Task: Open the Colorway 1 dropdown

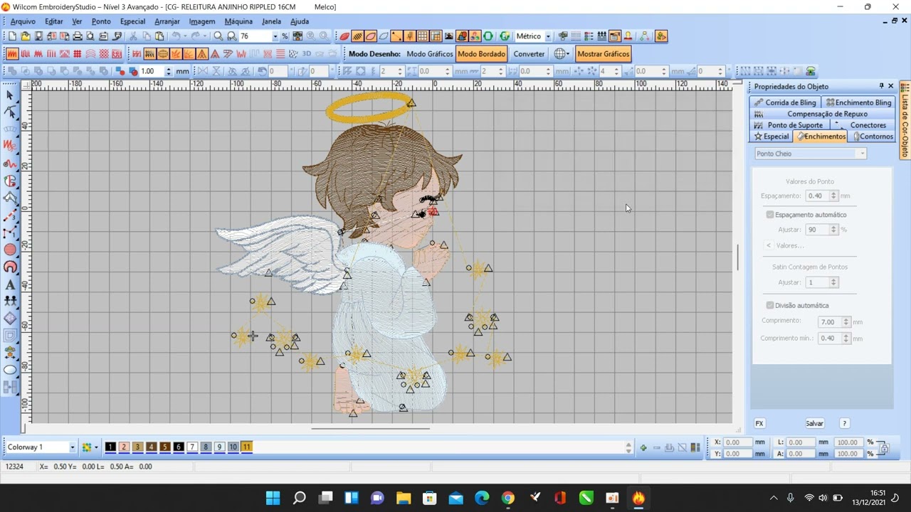Action: 72,447
